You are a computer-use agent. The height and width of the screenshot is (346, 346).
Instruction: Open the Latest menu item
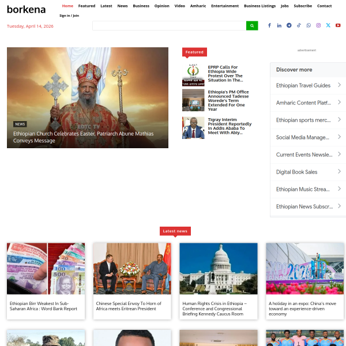[x=106, y=6]
